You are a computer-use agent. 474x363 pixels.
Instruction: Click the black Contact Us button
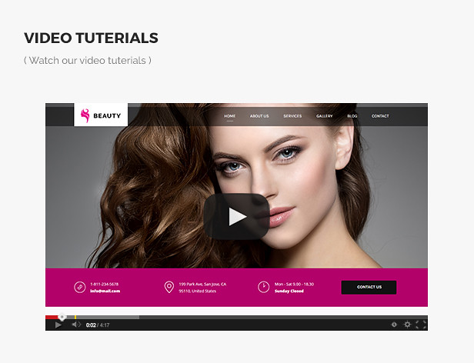click(x=369, y=287)
